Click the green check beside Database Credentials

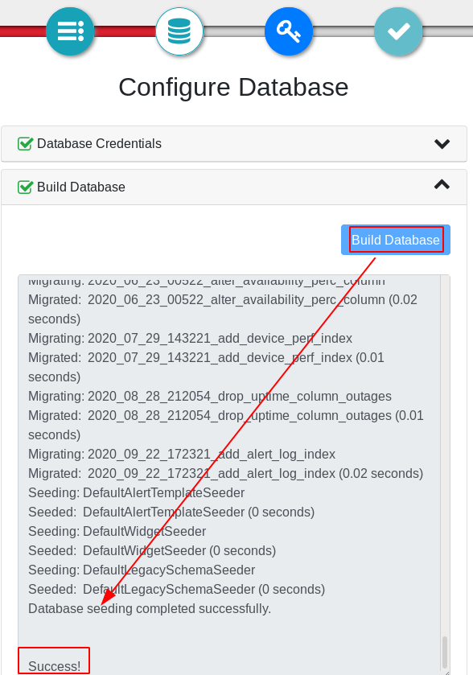click(x=25, y=143)
